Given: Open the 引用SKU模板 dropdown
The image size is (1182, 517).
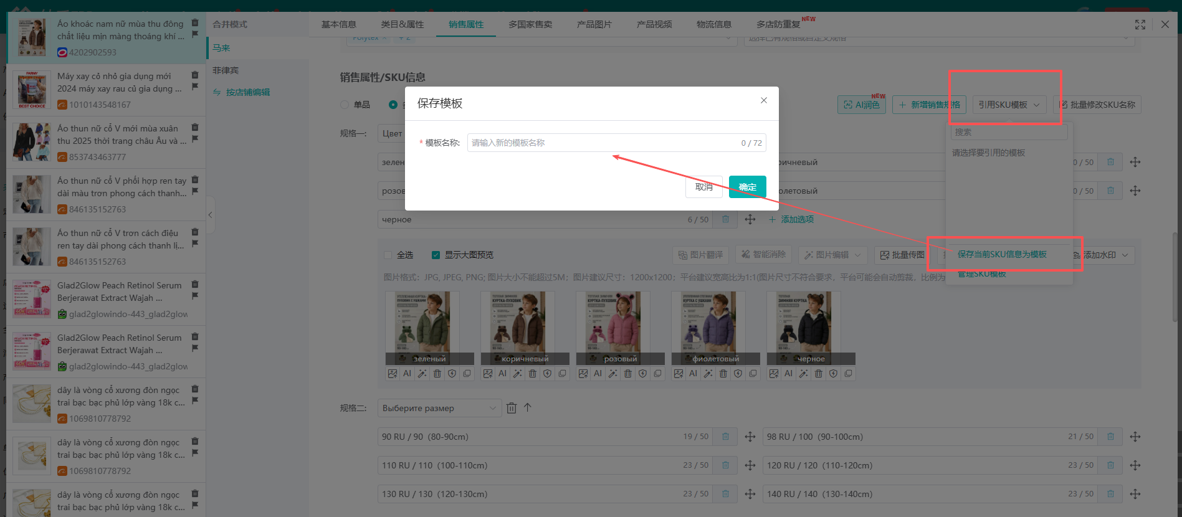Looking at the screenshot, I should (1009, 105).
